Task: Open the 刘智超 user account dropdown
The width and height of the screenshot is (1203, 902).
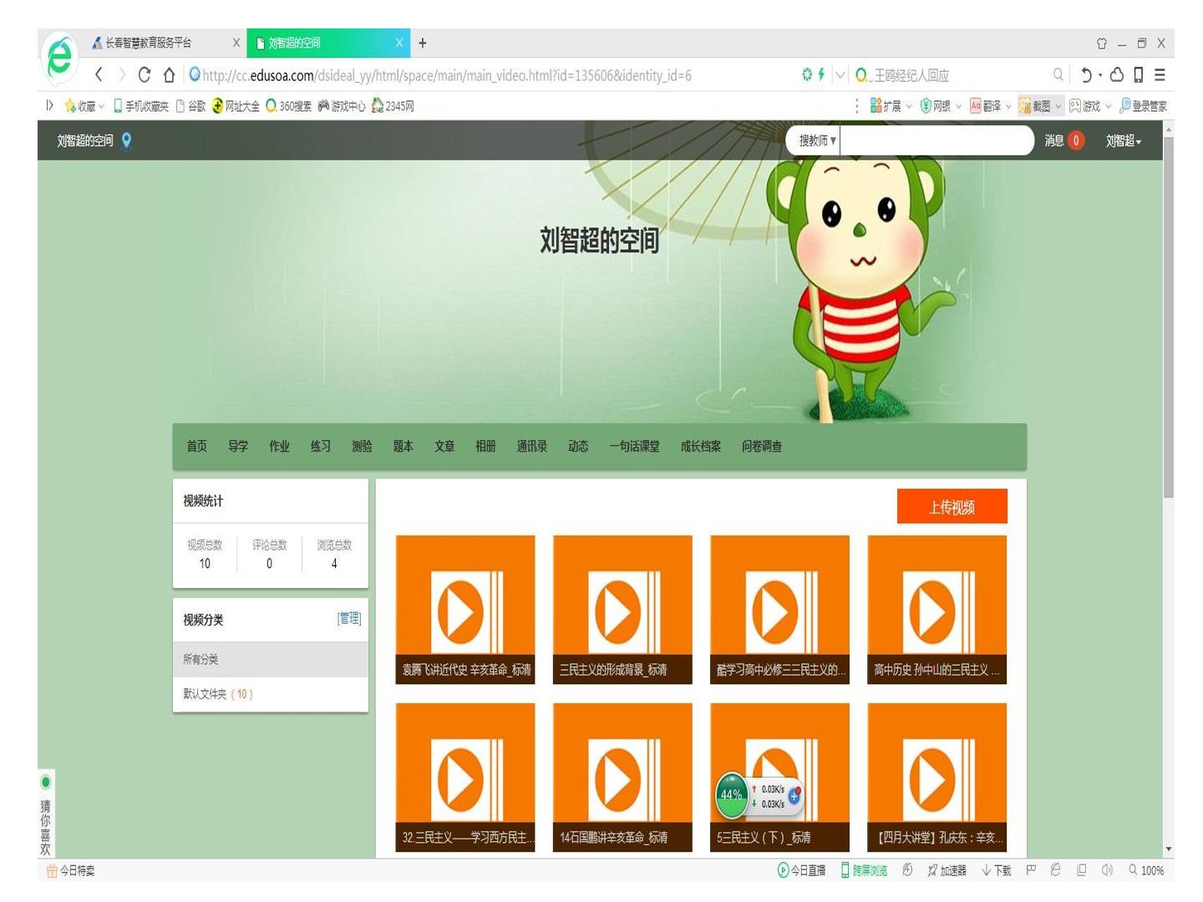Action: click(1124, 140)
